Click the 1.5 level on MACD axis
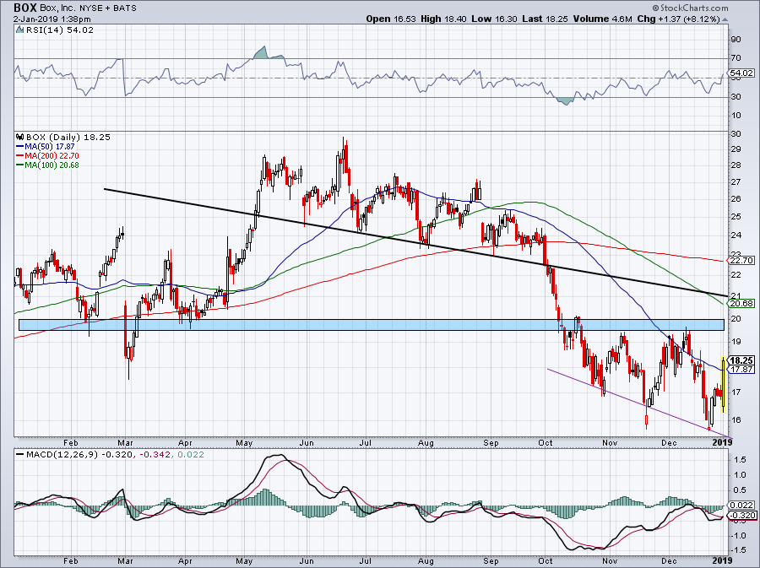Image resolution: width=760 pixels, height=568 pixels. [739, 460]
